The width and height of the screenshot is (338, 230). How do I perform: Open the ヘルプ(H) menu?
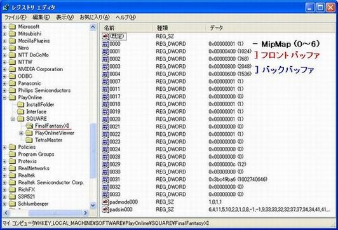(x=126, y=17)
